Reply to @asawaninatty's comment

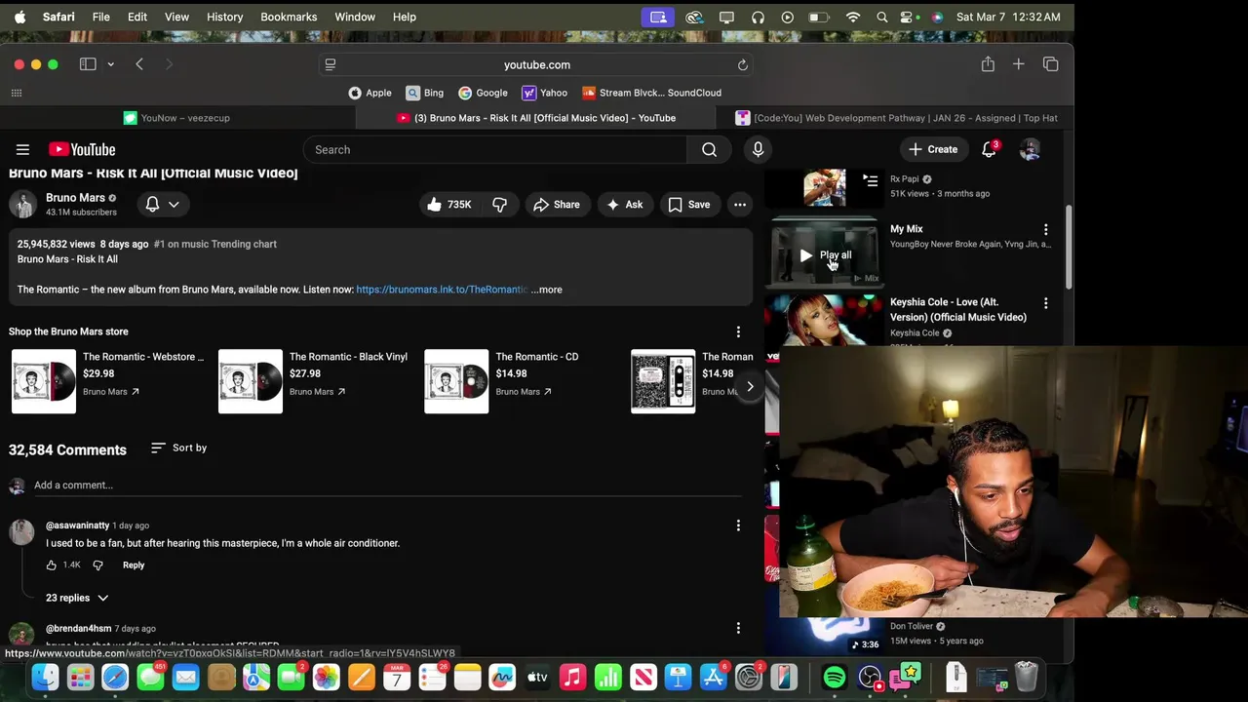pyautogui.click(x=134, y=565)
